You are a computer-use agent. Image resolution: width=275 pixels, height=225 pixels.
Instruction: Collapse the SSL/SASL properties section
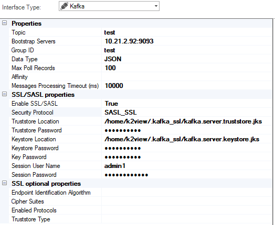coord(4,94)
